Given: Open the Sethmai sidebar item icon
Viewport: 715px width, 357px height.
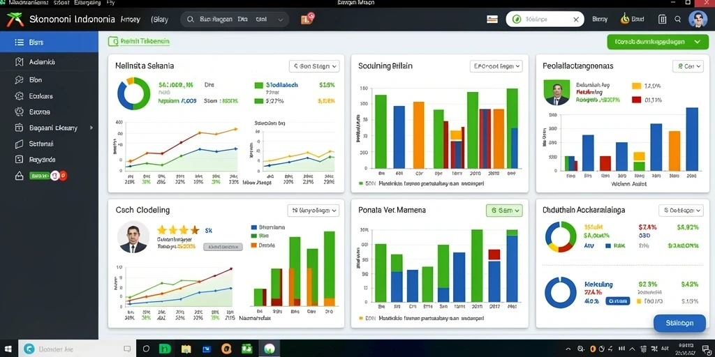Looking at the screenshot, I should click(19, 144).
